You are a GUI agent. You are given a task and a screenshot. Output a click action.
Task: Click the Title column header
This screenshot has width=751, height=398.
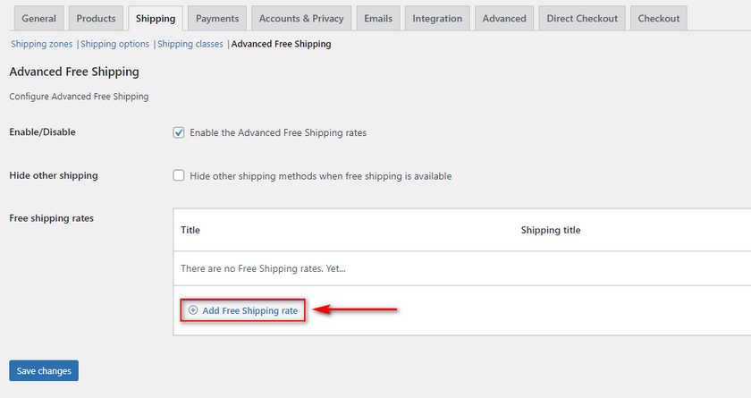pos(190,230)
